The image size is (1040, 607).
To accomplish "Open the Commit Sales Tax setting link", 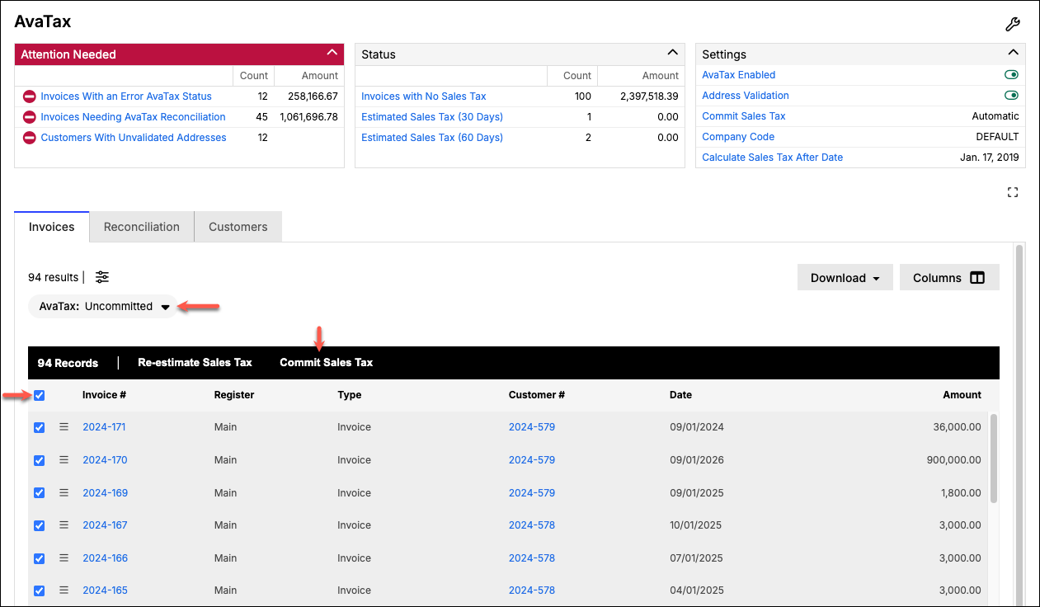I will (x=744, y=116).
